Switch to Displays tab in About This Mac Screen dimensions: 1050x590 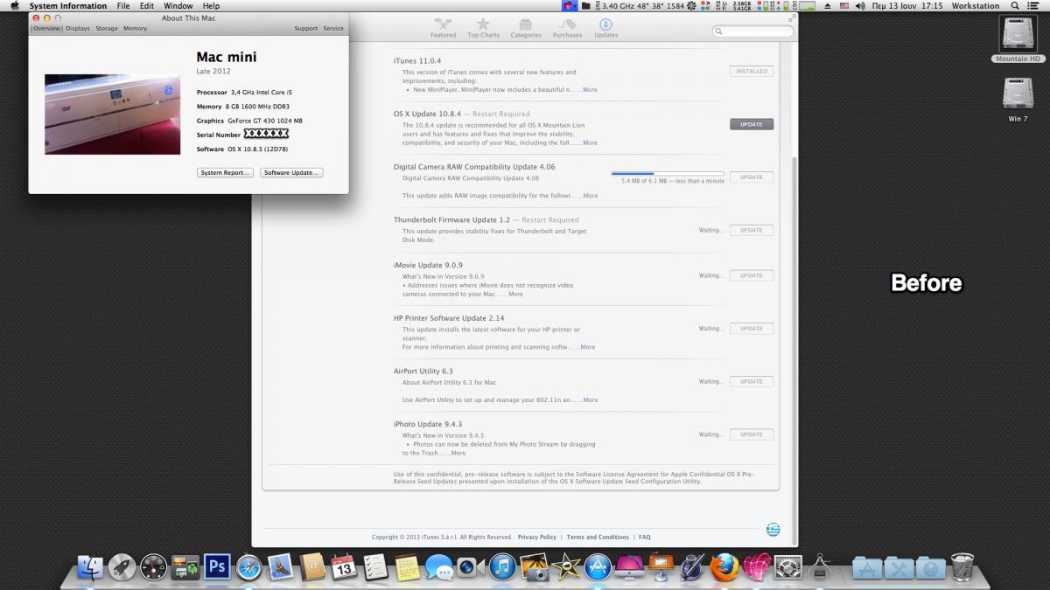click(x=77, y=28)
